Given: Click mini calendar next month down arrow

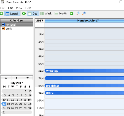Looking at the screenshot, I should coord(28,78).
